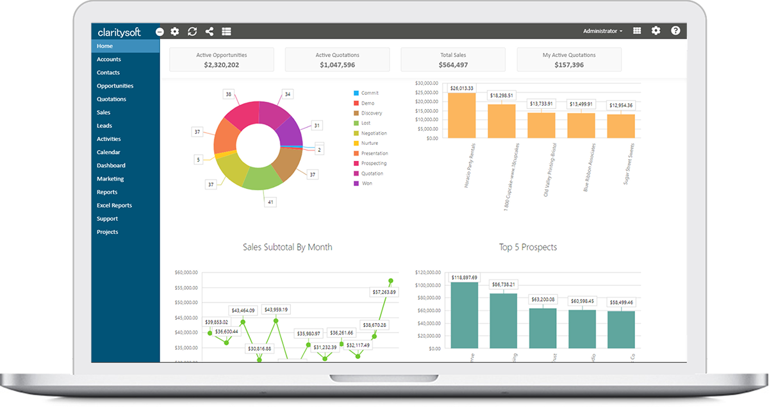Open settings gear at top right
Image resolution: width=769 pixels, height=407 pixels.
(x=656, y=31)
